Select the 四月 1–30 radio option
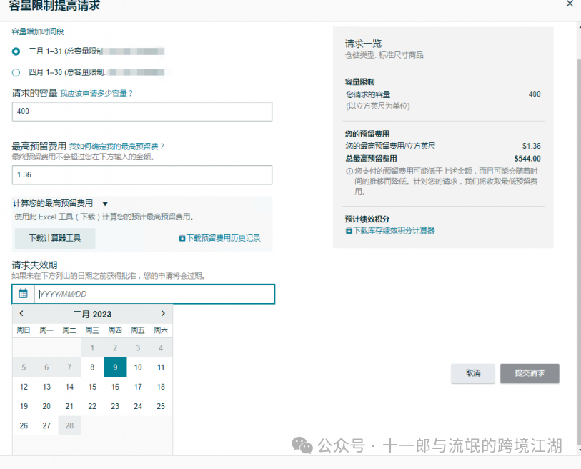This screenshot has height=469, width=581. click(16, 72)
